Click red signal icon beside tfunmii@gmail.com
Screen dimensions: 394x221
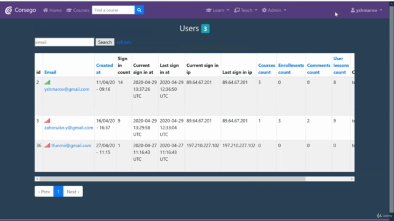pos(47,145)
